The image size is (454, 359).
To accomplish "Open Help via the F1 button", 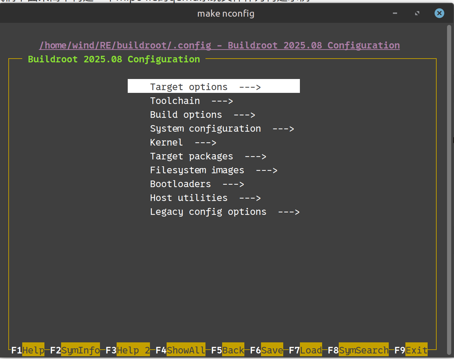I will coord(33,350).
